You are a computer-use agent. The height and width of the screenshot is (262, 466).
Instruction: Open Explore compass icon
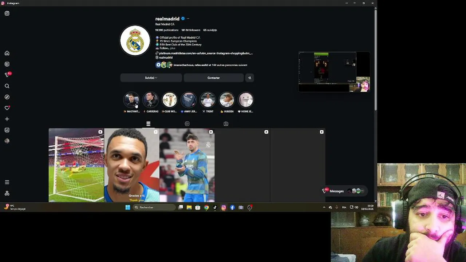[7, 97]
